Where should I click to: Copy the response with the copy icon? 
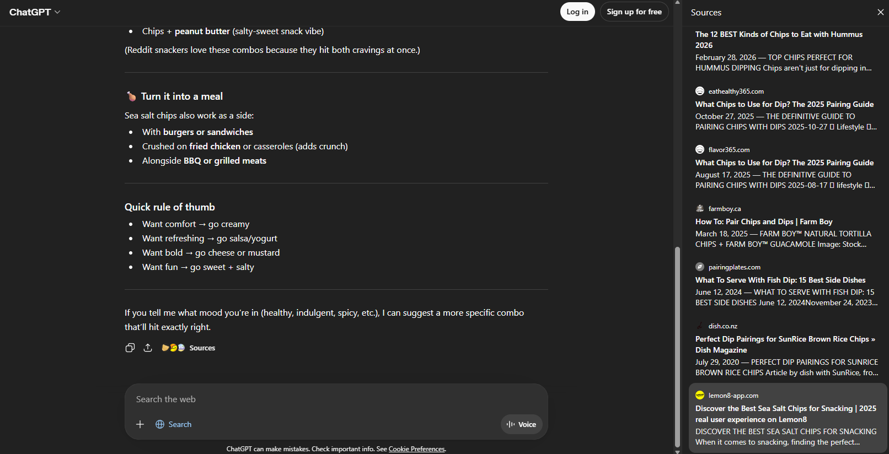point(130,348)
